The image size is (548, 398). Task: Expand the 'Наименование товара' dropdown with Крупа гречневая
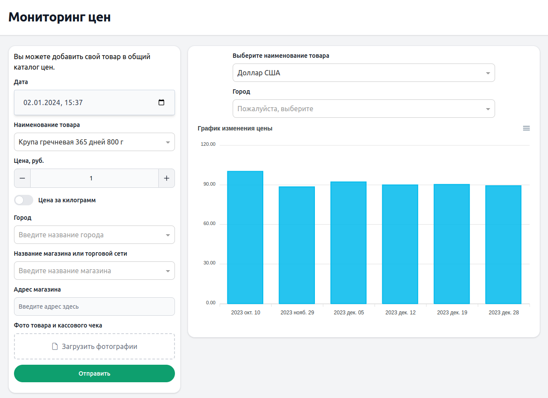(94, 142)
